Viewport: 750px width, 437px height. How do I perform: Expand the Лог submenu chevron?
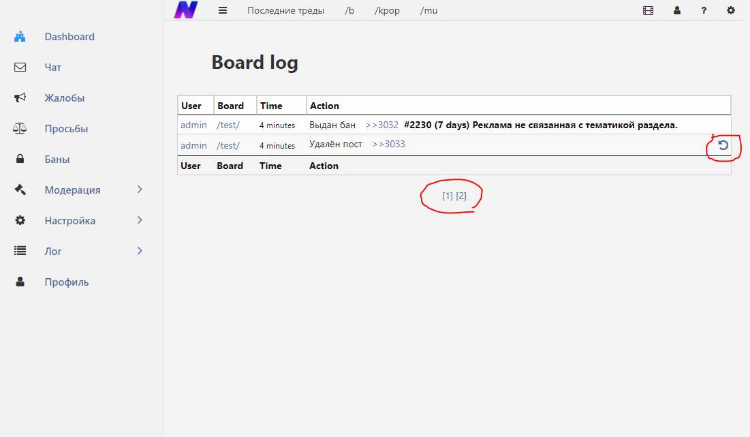(140, 251)
